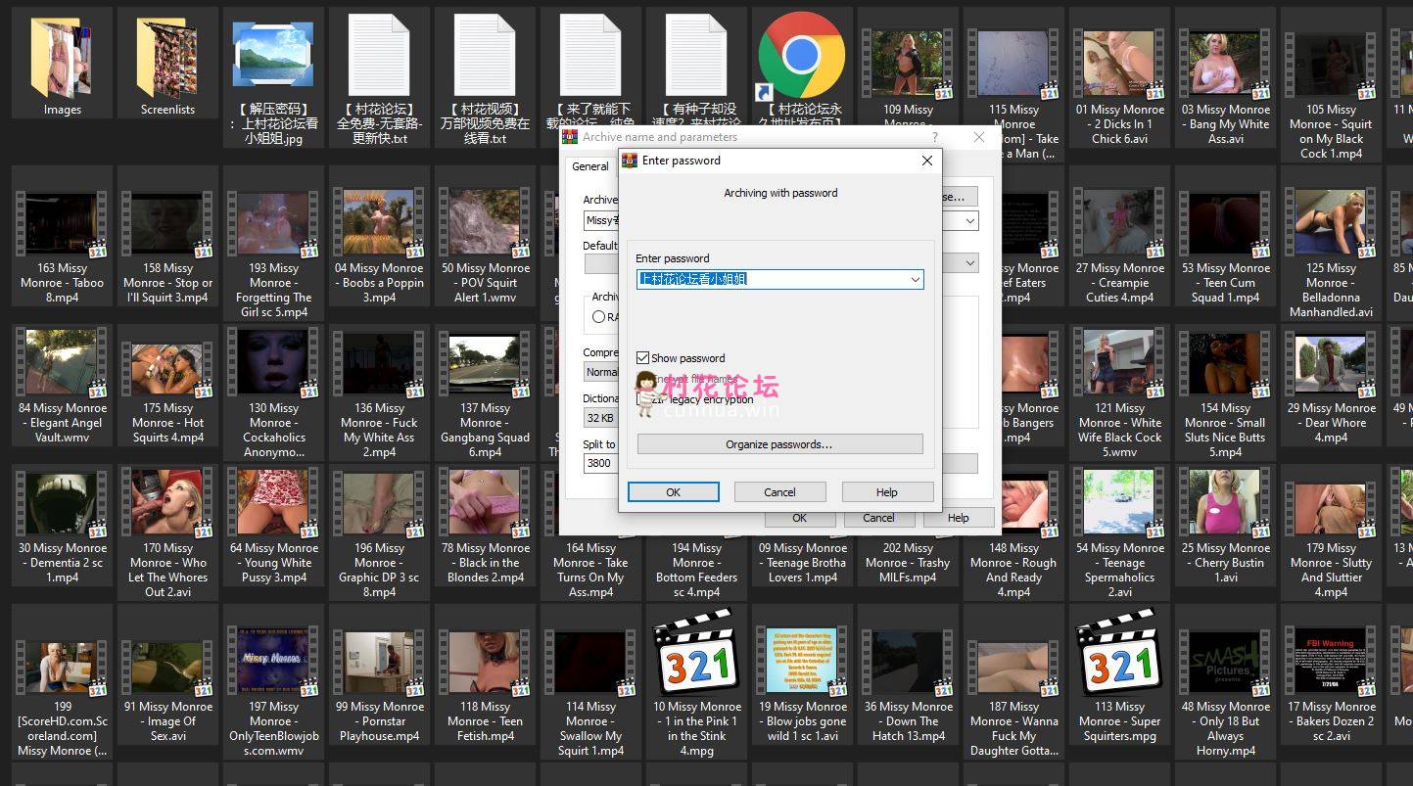Confirm with OK in Enter password dialog
The width and height of the screenshot is (1413, 786).
(x=674, y=492)
